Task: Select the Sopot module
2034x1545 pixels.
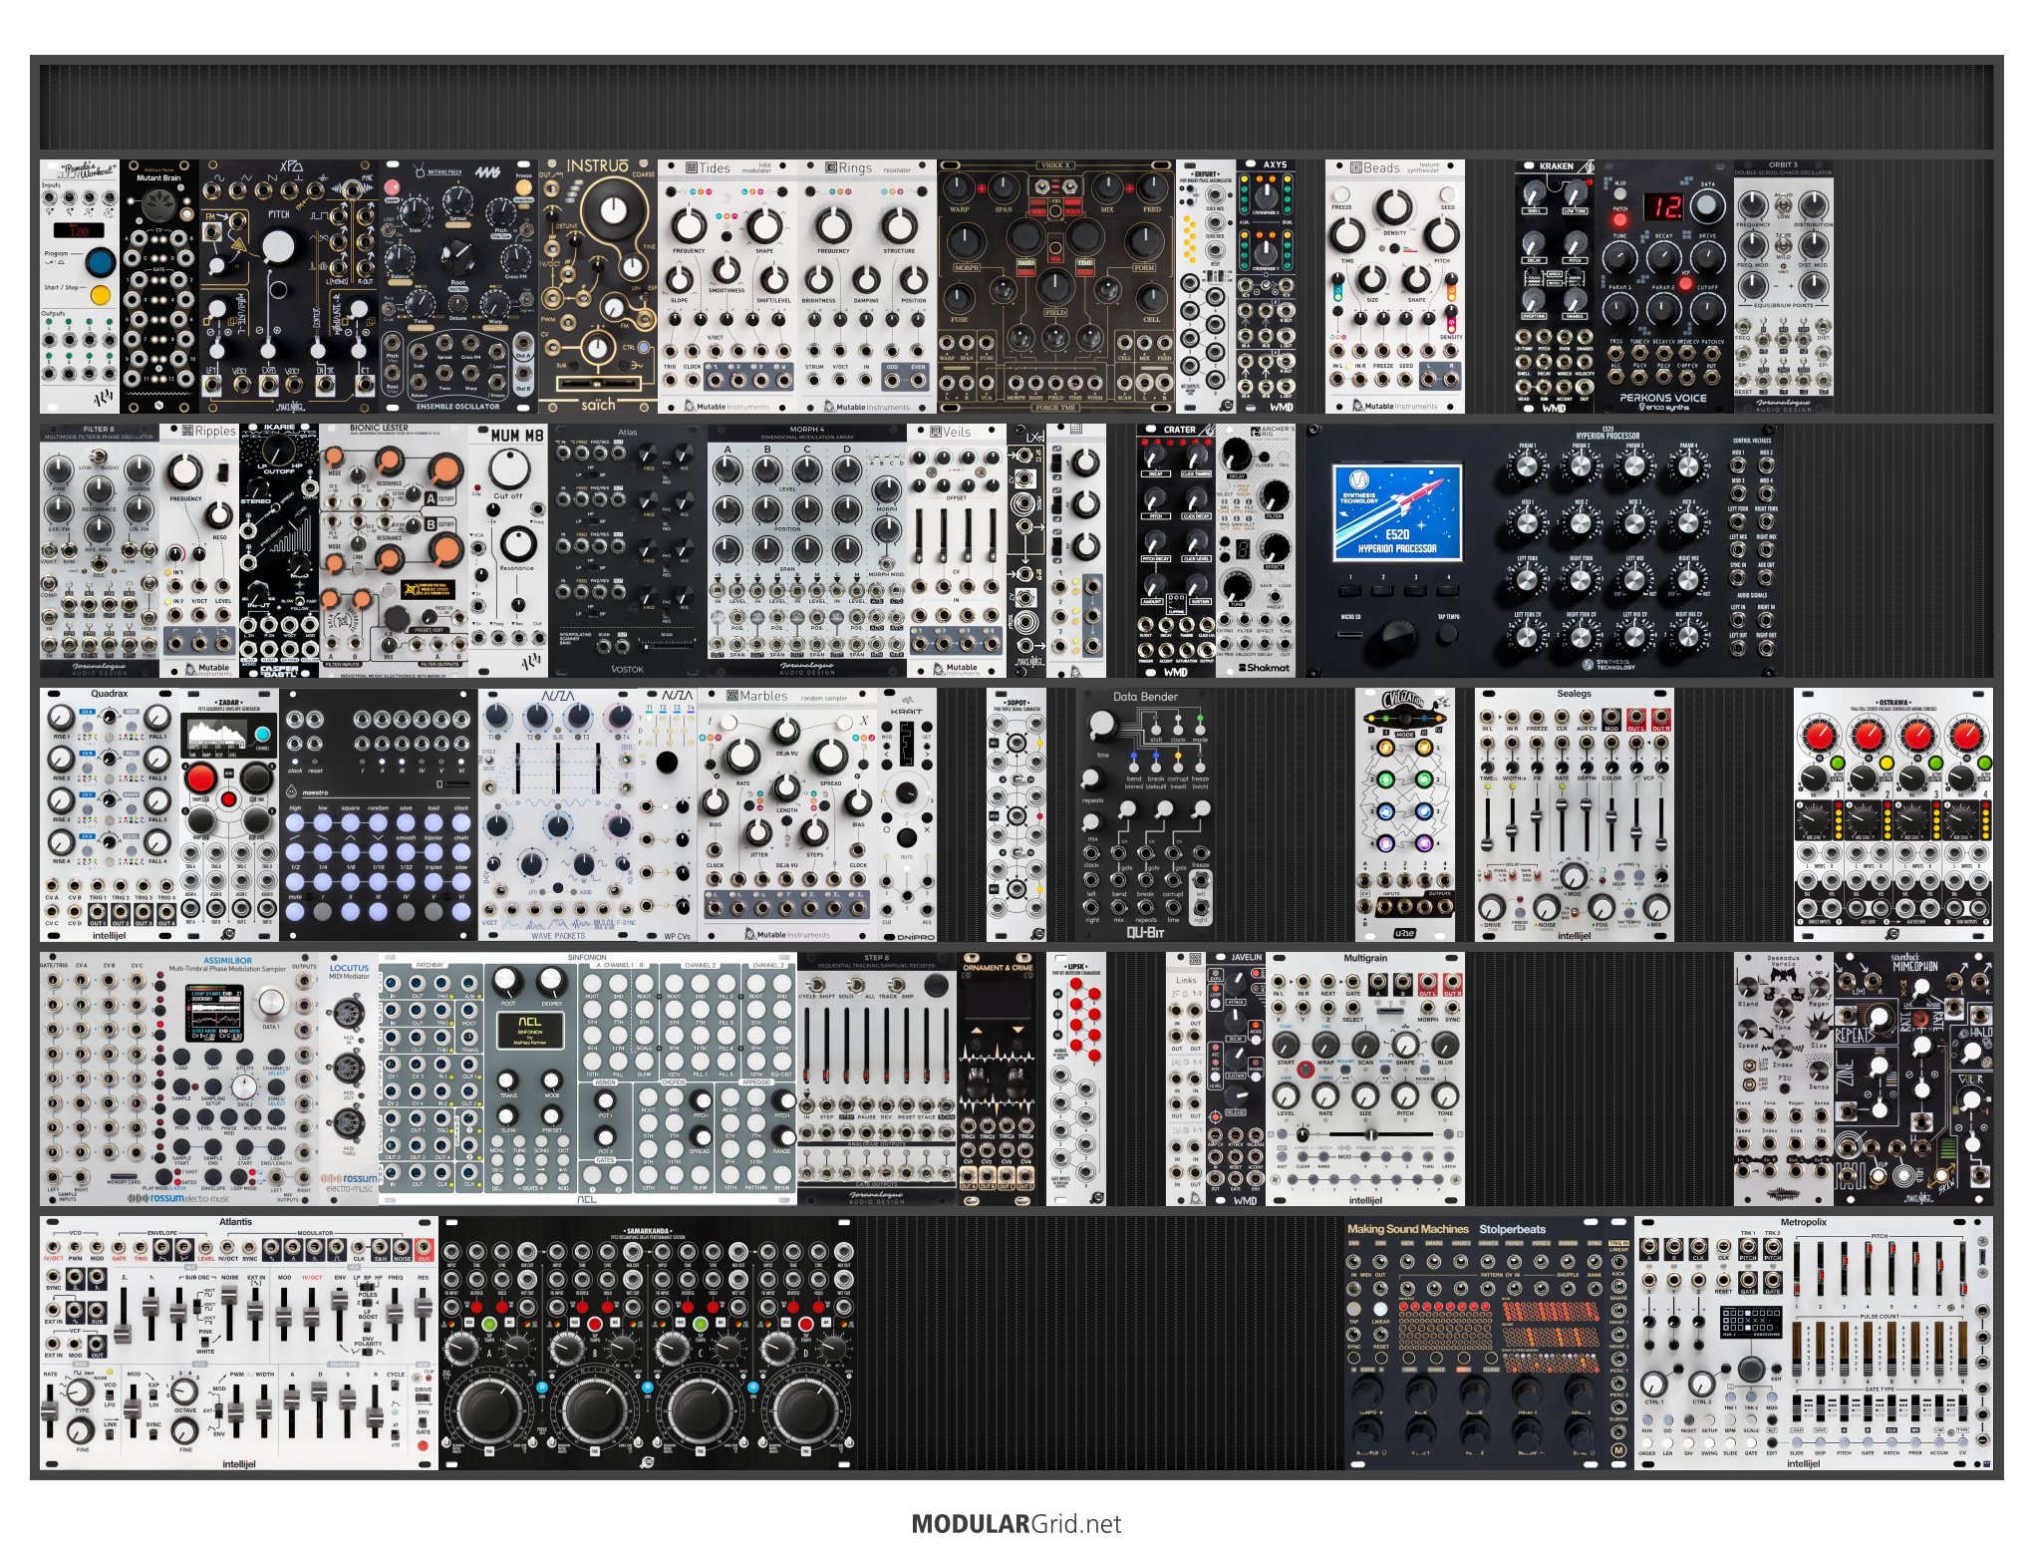Action: [1017, 814]
